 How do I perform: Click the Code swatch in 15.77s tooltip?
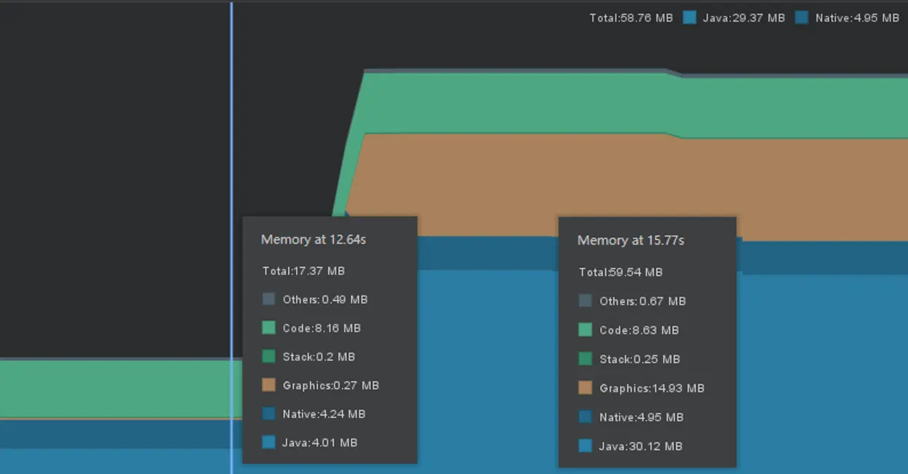(x=585, y=330)
